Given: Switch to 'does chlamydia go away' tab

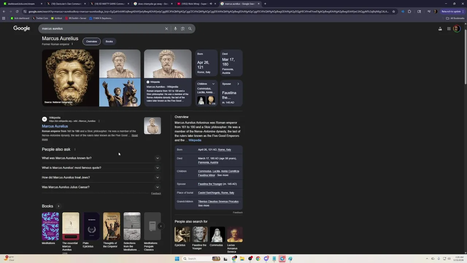Looking at the screenshot, I should click(153, 4).
